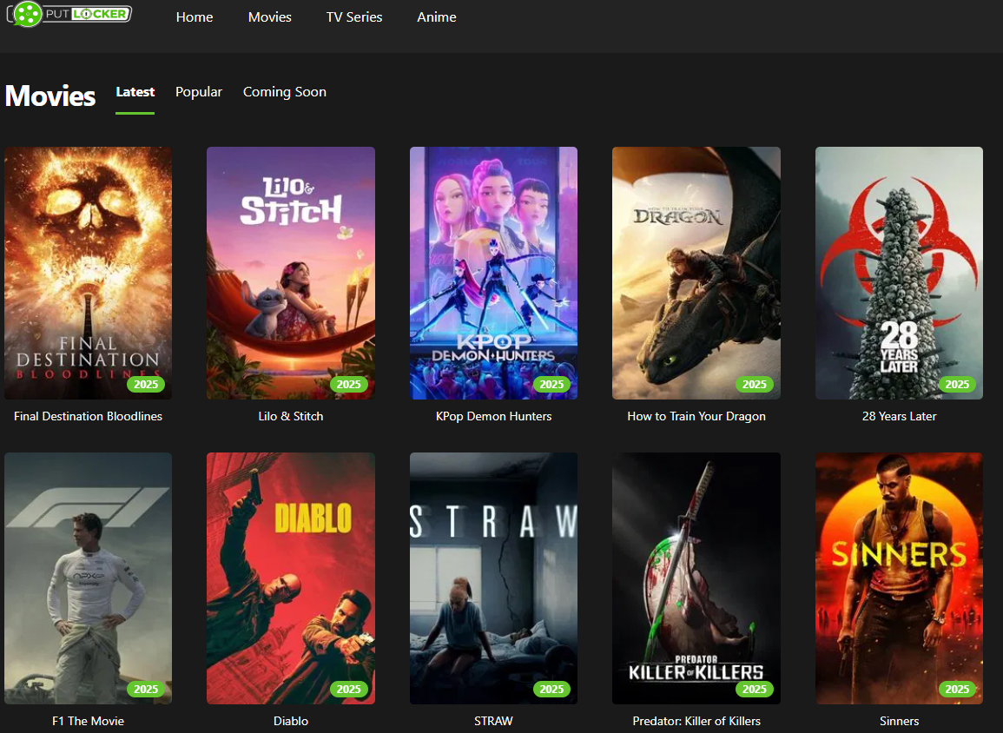Viewport: 1003px width, 733px height.
Task: Open Predator: Killer of Killers poster
Action: click(x=696, y=578)
